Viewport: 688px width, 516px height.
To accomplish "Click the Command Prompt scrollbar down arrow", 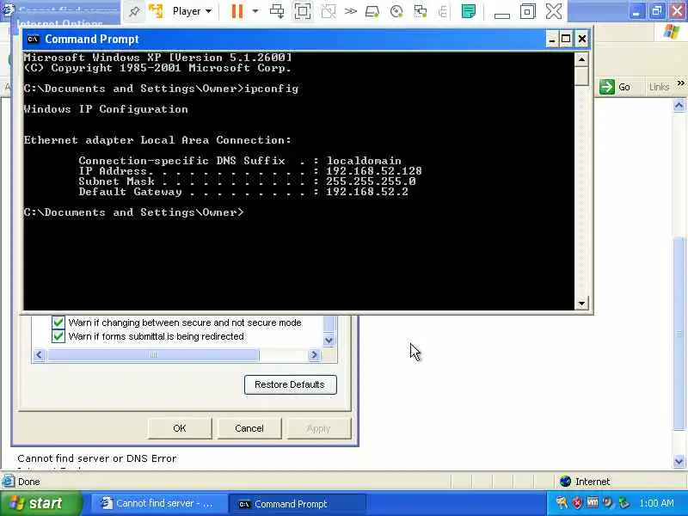I will click(x=581, y=304).
